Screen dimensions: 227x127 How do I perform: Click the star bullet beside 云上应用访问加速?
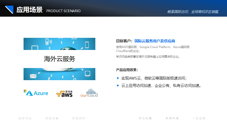click(x=118, y=86)
